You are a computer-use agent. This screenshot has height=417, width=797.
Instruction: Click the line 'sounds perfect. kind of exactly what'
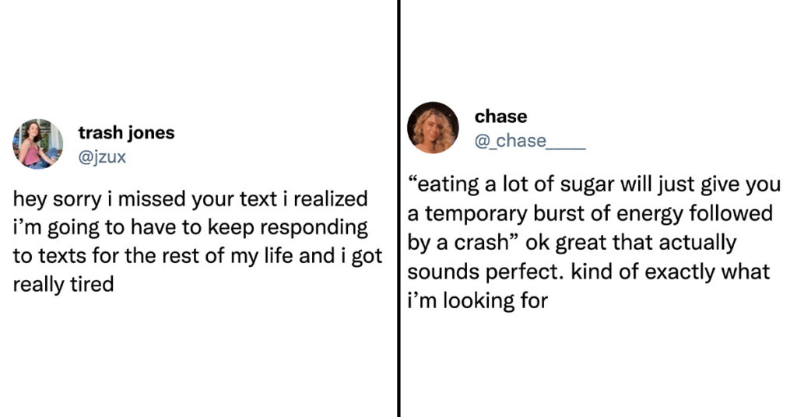coord(588,272)
